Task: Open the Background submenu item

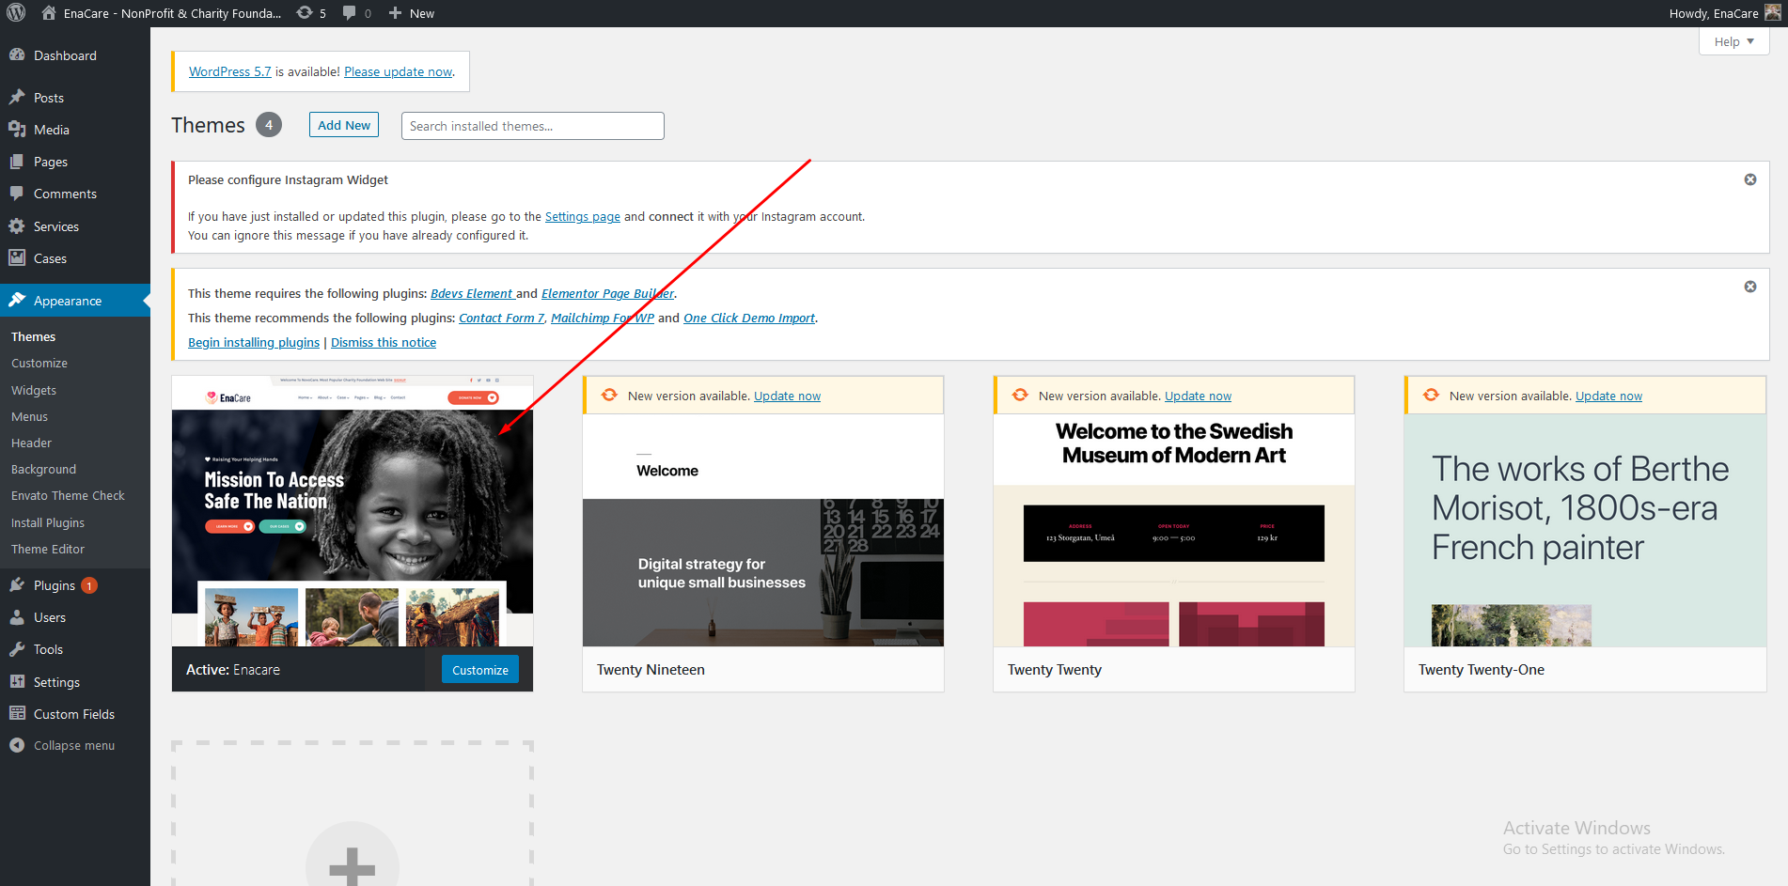Action: pos(43,469)
